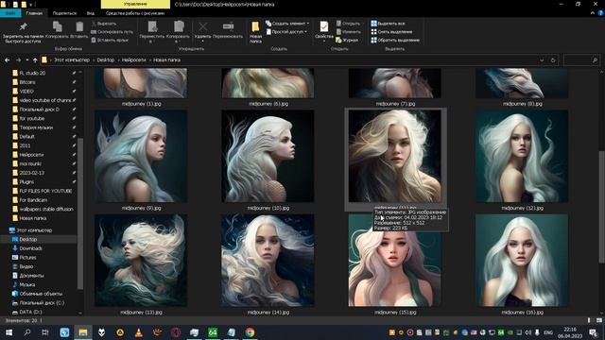The image size is (605, 340).
Task: Open the Picture Tools tab
Action: point(135,13)
